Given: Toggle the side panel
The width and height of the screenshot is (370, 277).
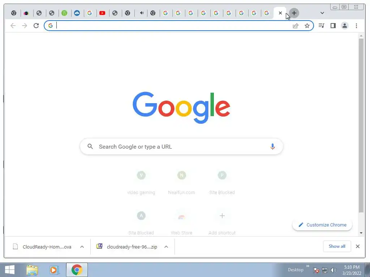Looking at the screenshot, I should pos(333,26).
